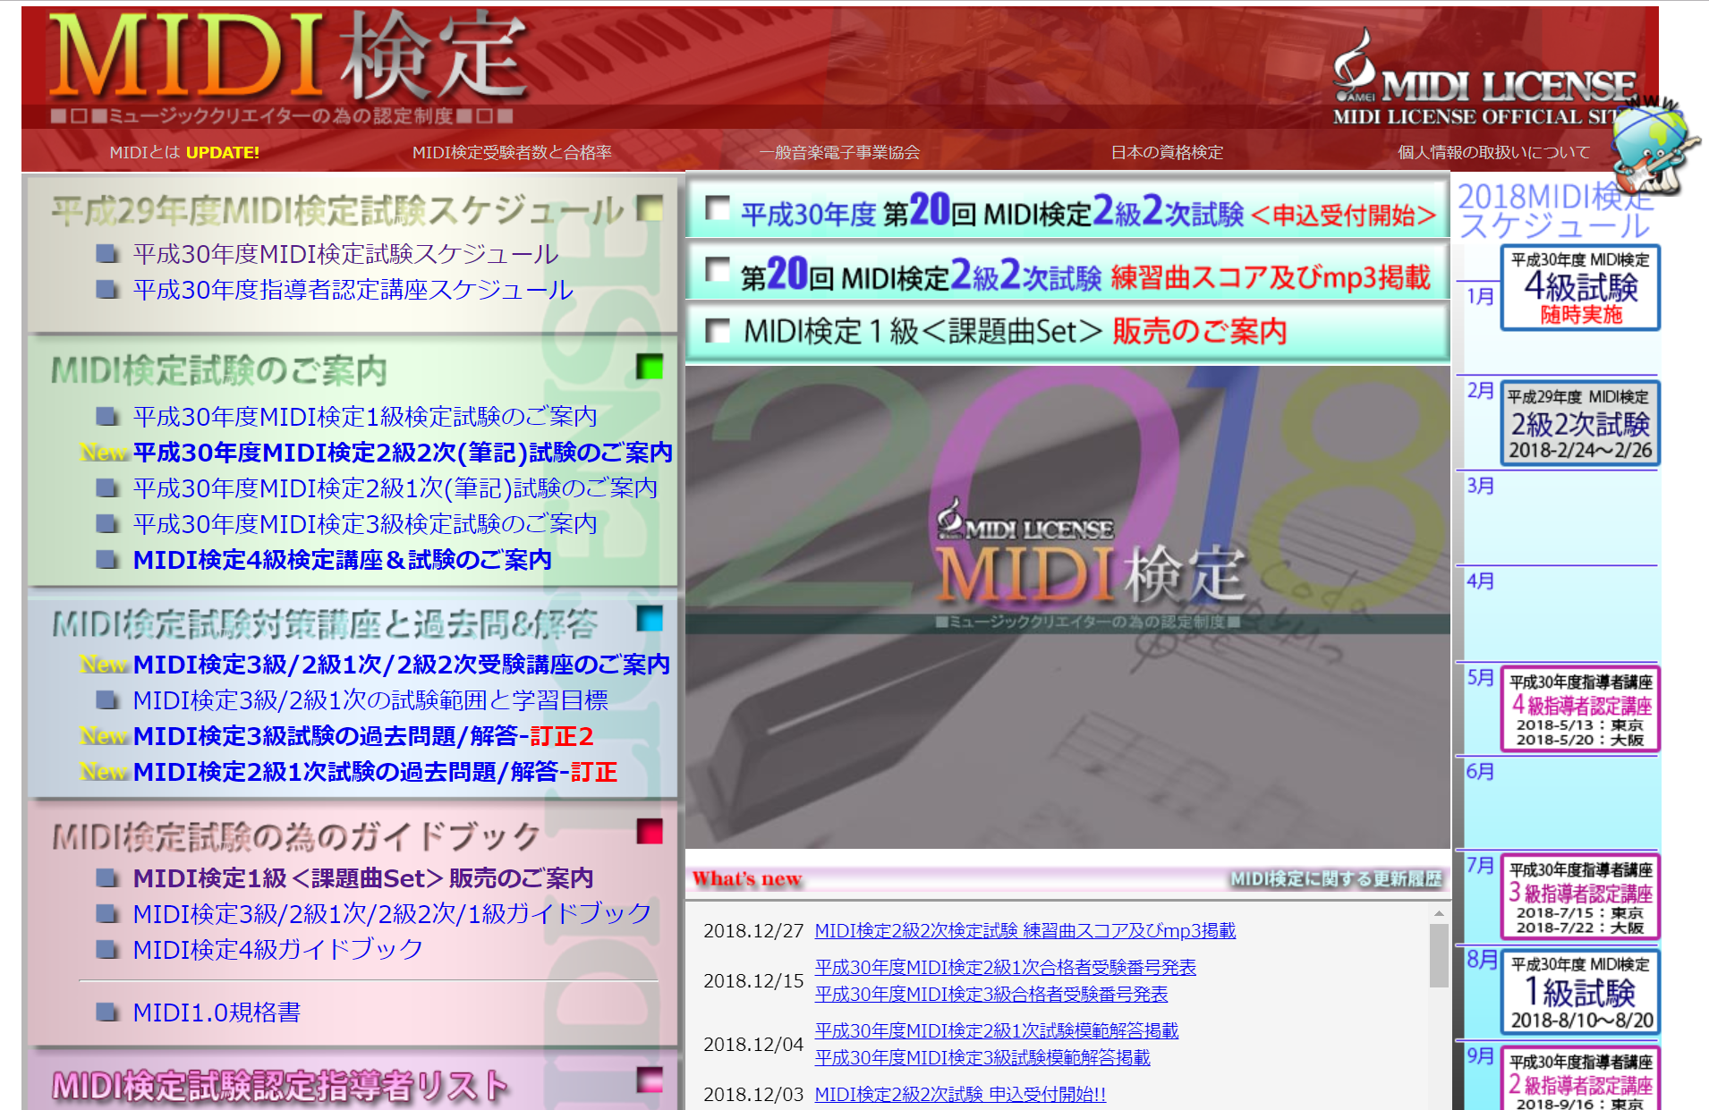The width and height of the screenshot is (1709, 1110).
Task: Click bullet icon for MIDI検定4級検定講座
Action: pos(107,560)
